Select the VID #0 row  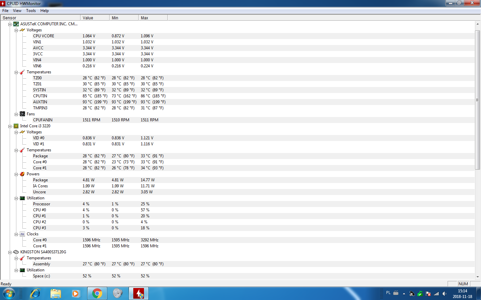237,138
